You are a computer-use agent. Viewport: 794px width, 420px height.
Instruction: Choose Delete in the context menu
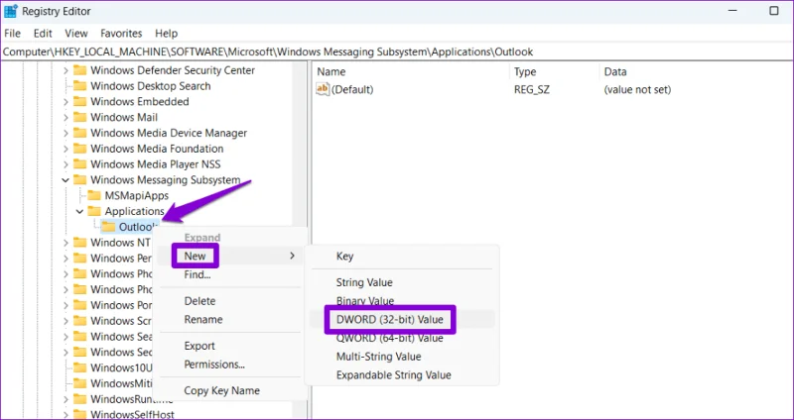(x=199, y=301)
